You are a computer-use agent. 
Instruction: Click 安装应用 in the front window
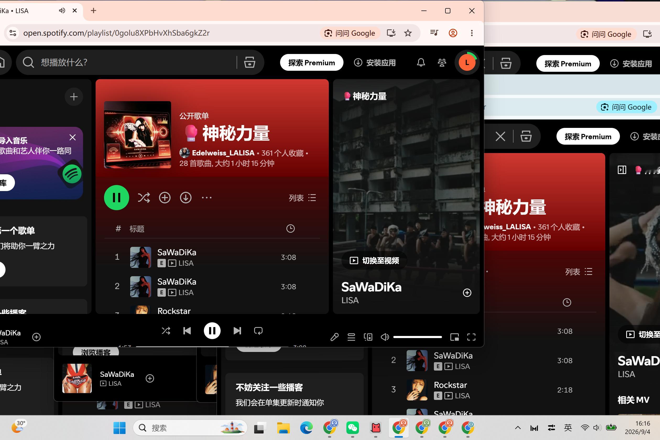point(375,63)
